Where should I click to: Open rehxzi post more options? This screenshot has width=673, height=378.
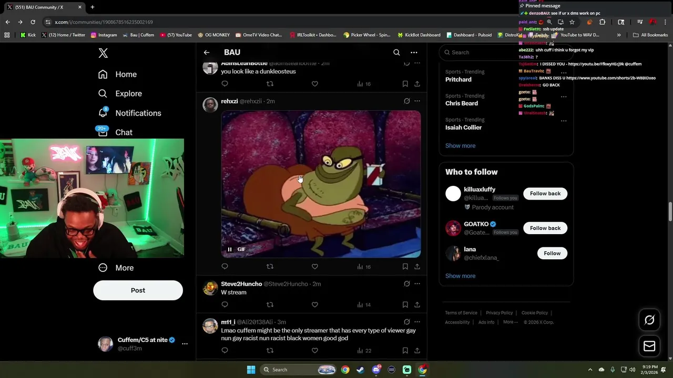[x=417, y=101]
